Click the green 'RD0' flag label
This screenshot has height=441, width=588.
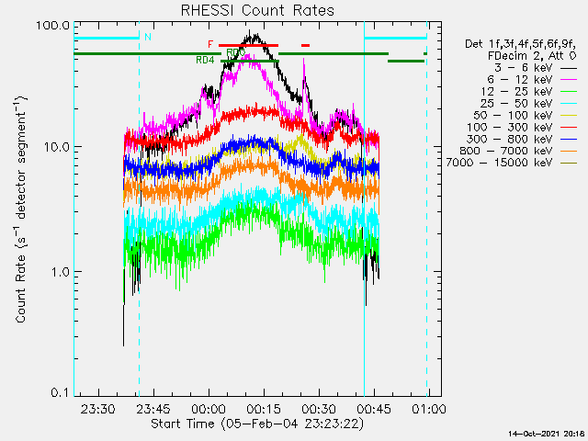click(x=235, y=52)
